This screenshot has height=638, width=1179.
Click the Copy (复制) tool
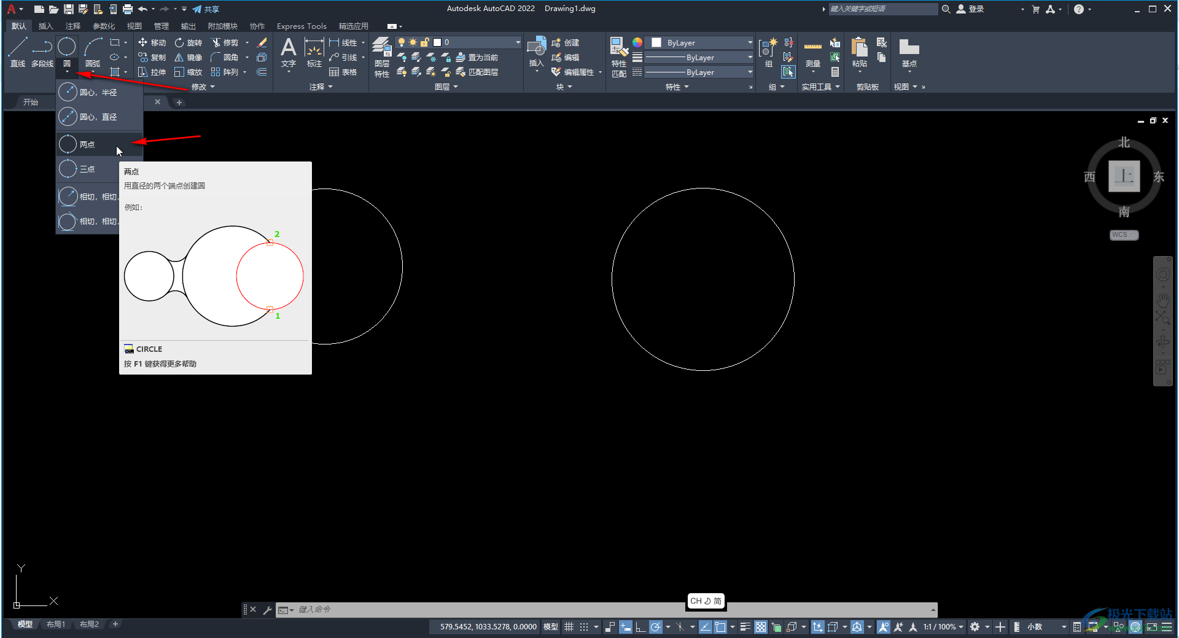tap(152, 57)
